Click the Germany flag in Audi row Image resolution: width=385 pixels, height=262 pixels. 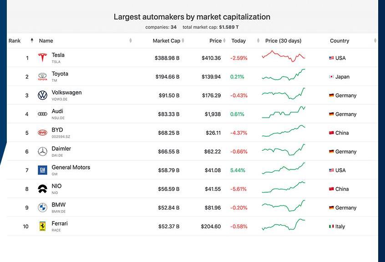[331, 114]
